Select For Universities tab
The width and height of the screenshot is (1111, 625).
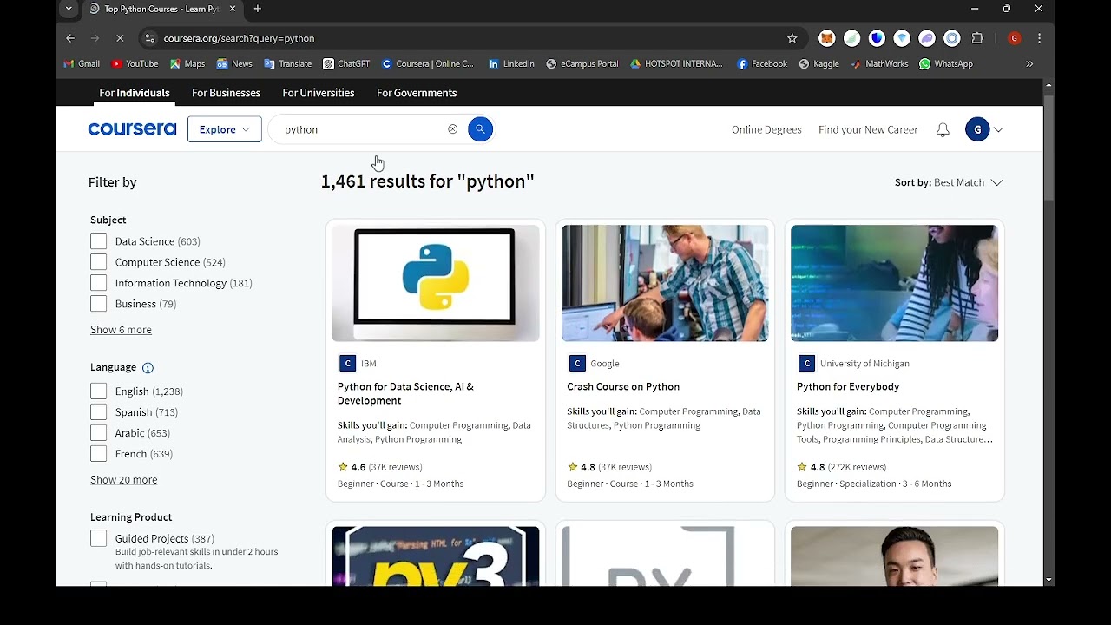(318, 93)
